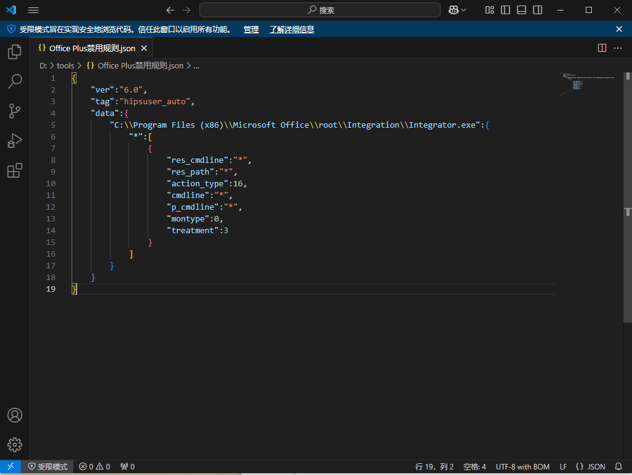Click the 管理 link in banner

click(x=251, y=30)
